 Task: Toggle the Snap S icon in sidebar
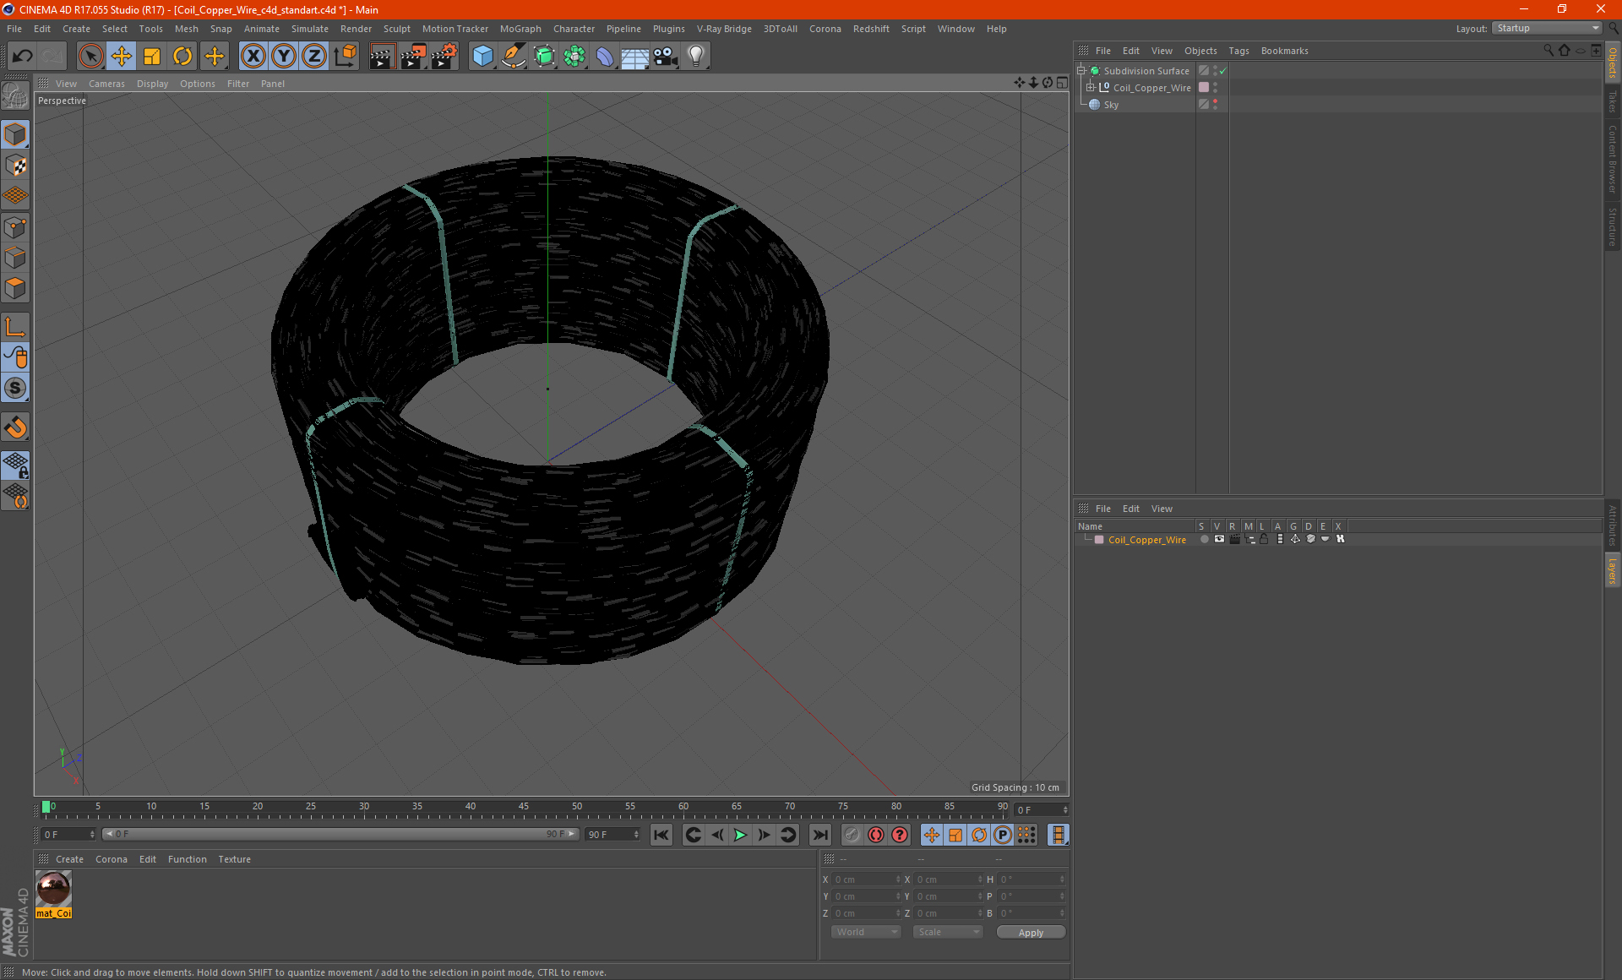pyautogui.click(x=15, y=389)
